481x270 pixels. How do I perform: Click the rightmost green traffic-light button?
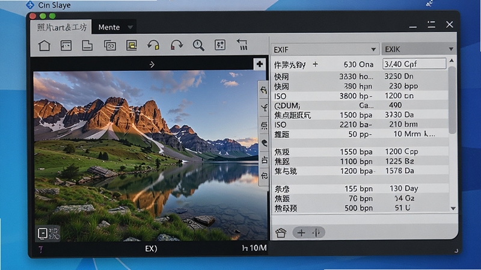pos(52,16)
